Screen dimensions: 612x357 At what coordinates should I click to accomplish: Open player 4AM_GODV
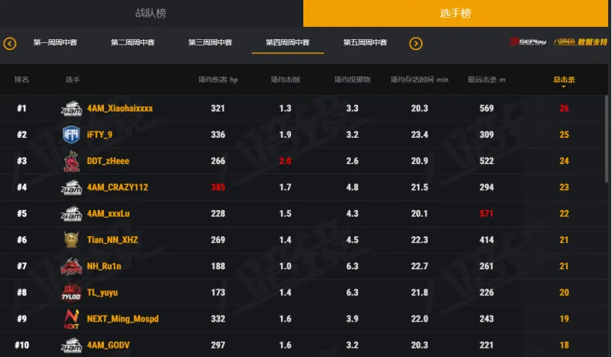(108, 345)
